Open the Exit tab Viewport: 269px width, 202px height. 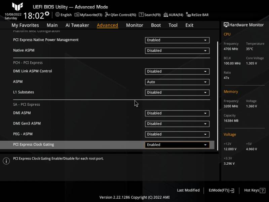(x=189, y=25)
